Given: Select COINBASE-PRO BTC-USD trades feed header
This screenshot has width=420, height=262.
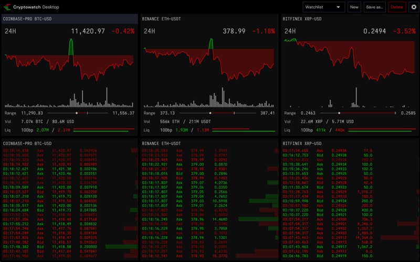Looking at the screenshot, I should click(x=70, y=144).
